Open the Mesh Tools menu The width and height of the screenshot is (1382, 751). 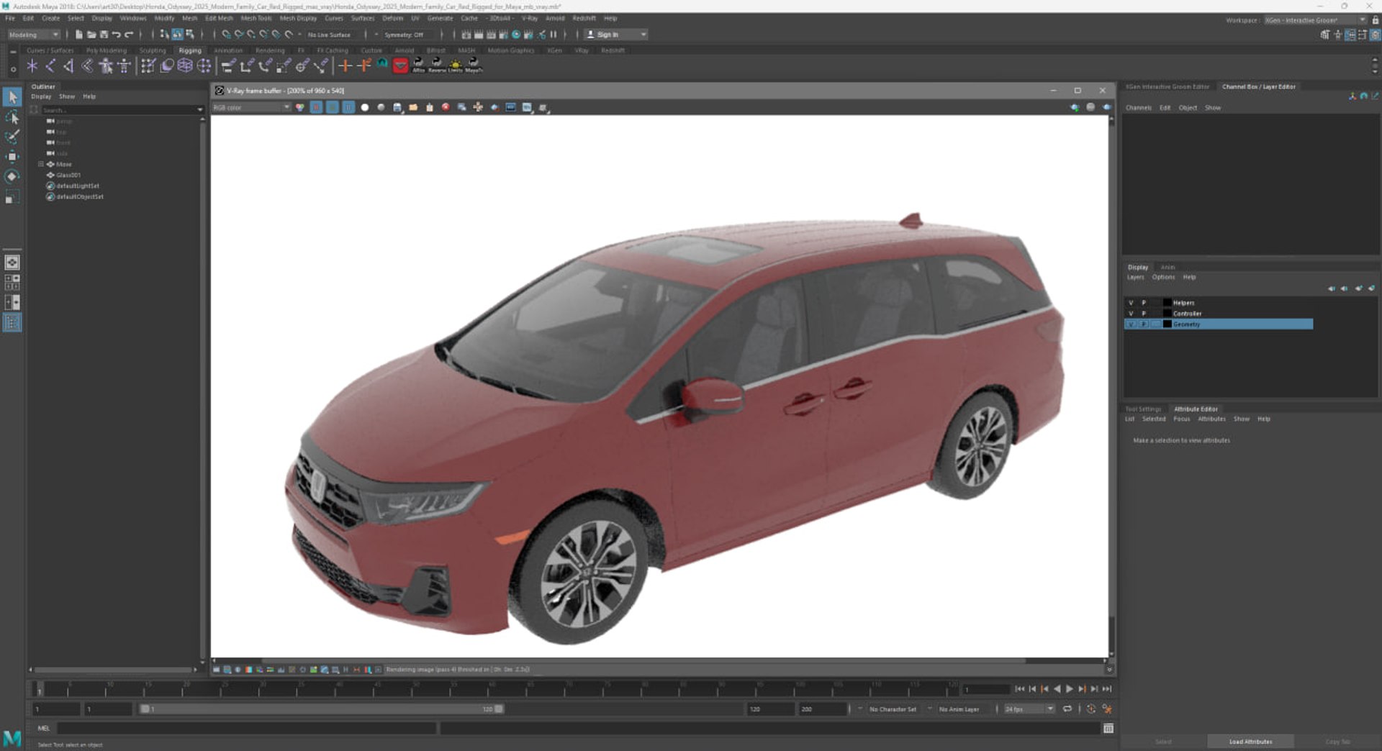click(x=256, y=19)
